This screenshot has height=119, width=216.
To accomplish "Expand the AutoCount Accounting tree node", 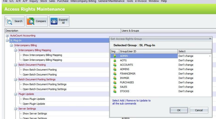I will pos(7,36).
